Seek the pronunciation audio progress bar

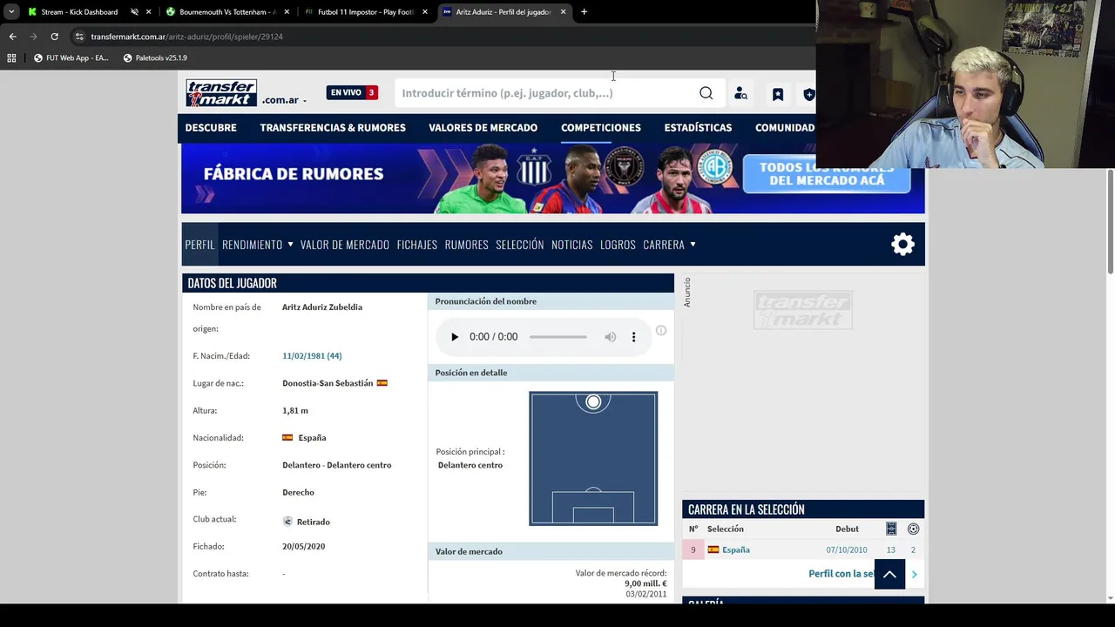(557, 337)
